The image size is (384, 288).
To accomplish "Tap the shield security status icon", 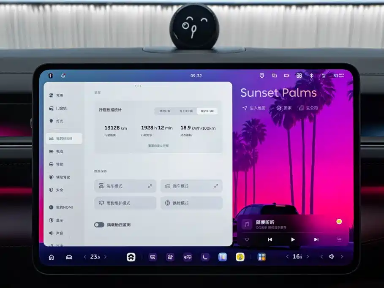I will 262,76.
